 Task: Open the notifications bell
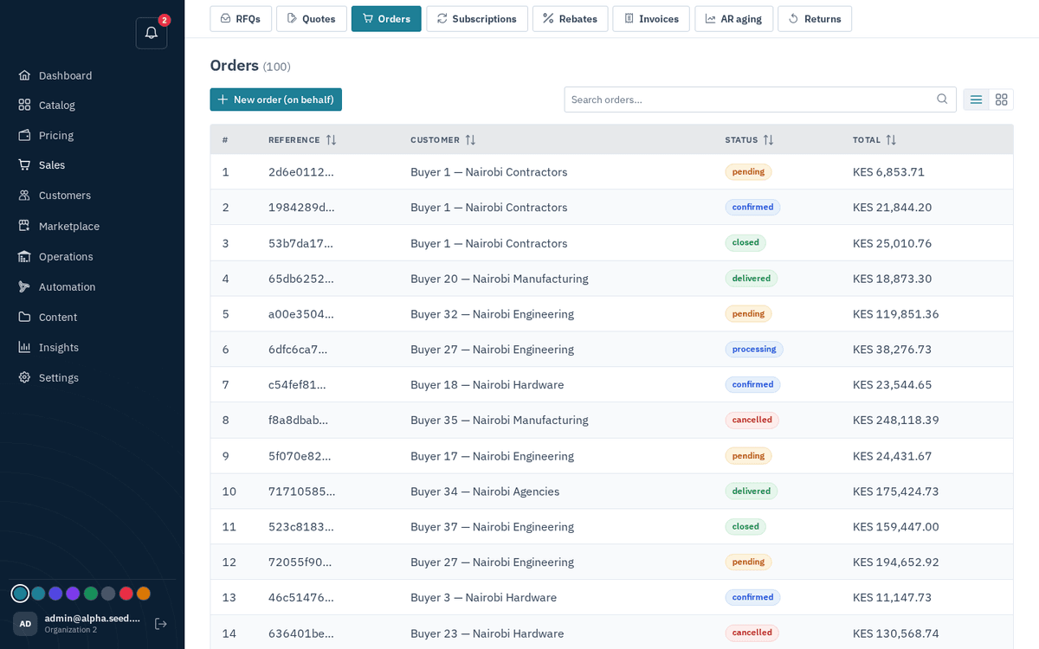tap(152, 33)
